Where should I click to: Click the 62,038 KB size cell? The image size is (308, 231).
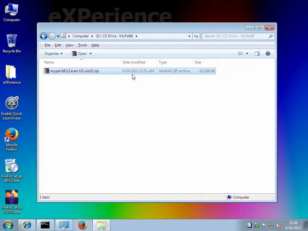coord(207,71)
